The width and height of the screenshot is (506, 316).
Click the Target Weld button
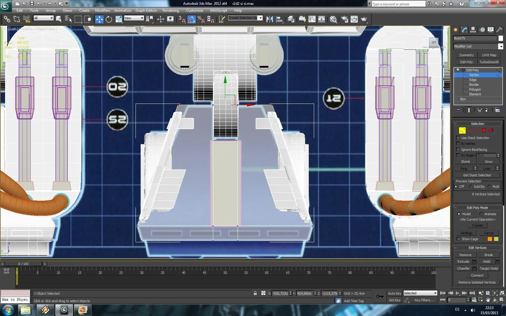pyautogui.click(x=489, y=268)
